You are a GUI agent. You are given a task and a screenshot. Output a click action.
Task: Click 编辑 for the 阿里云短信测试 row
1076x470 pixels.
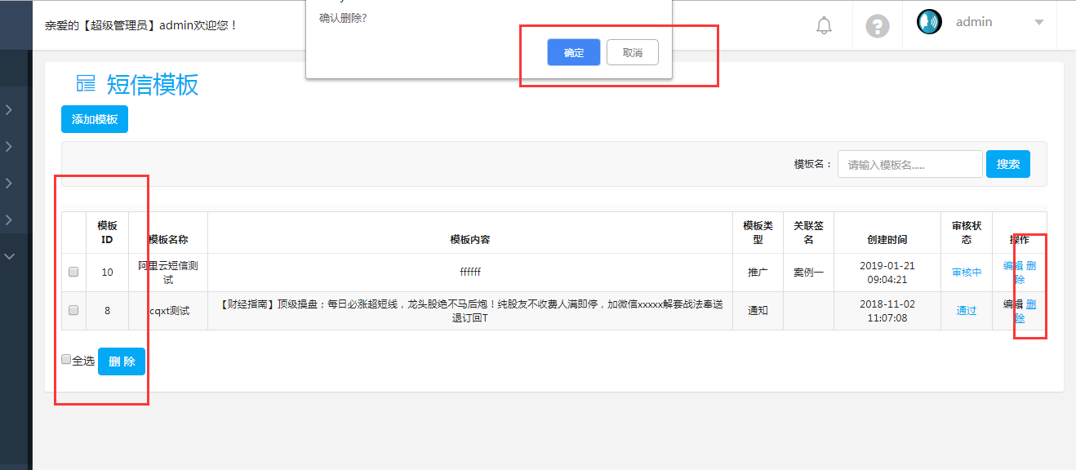coord(1012,266)
